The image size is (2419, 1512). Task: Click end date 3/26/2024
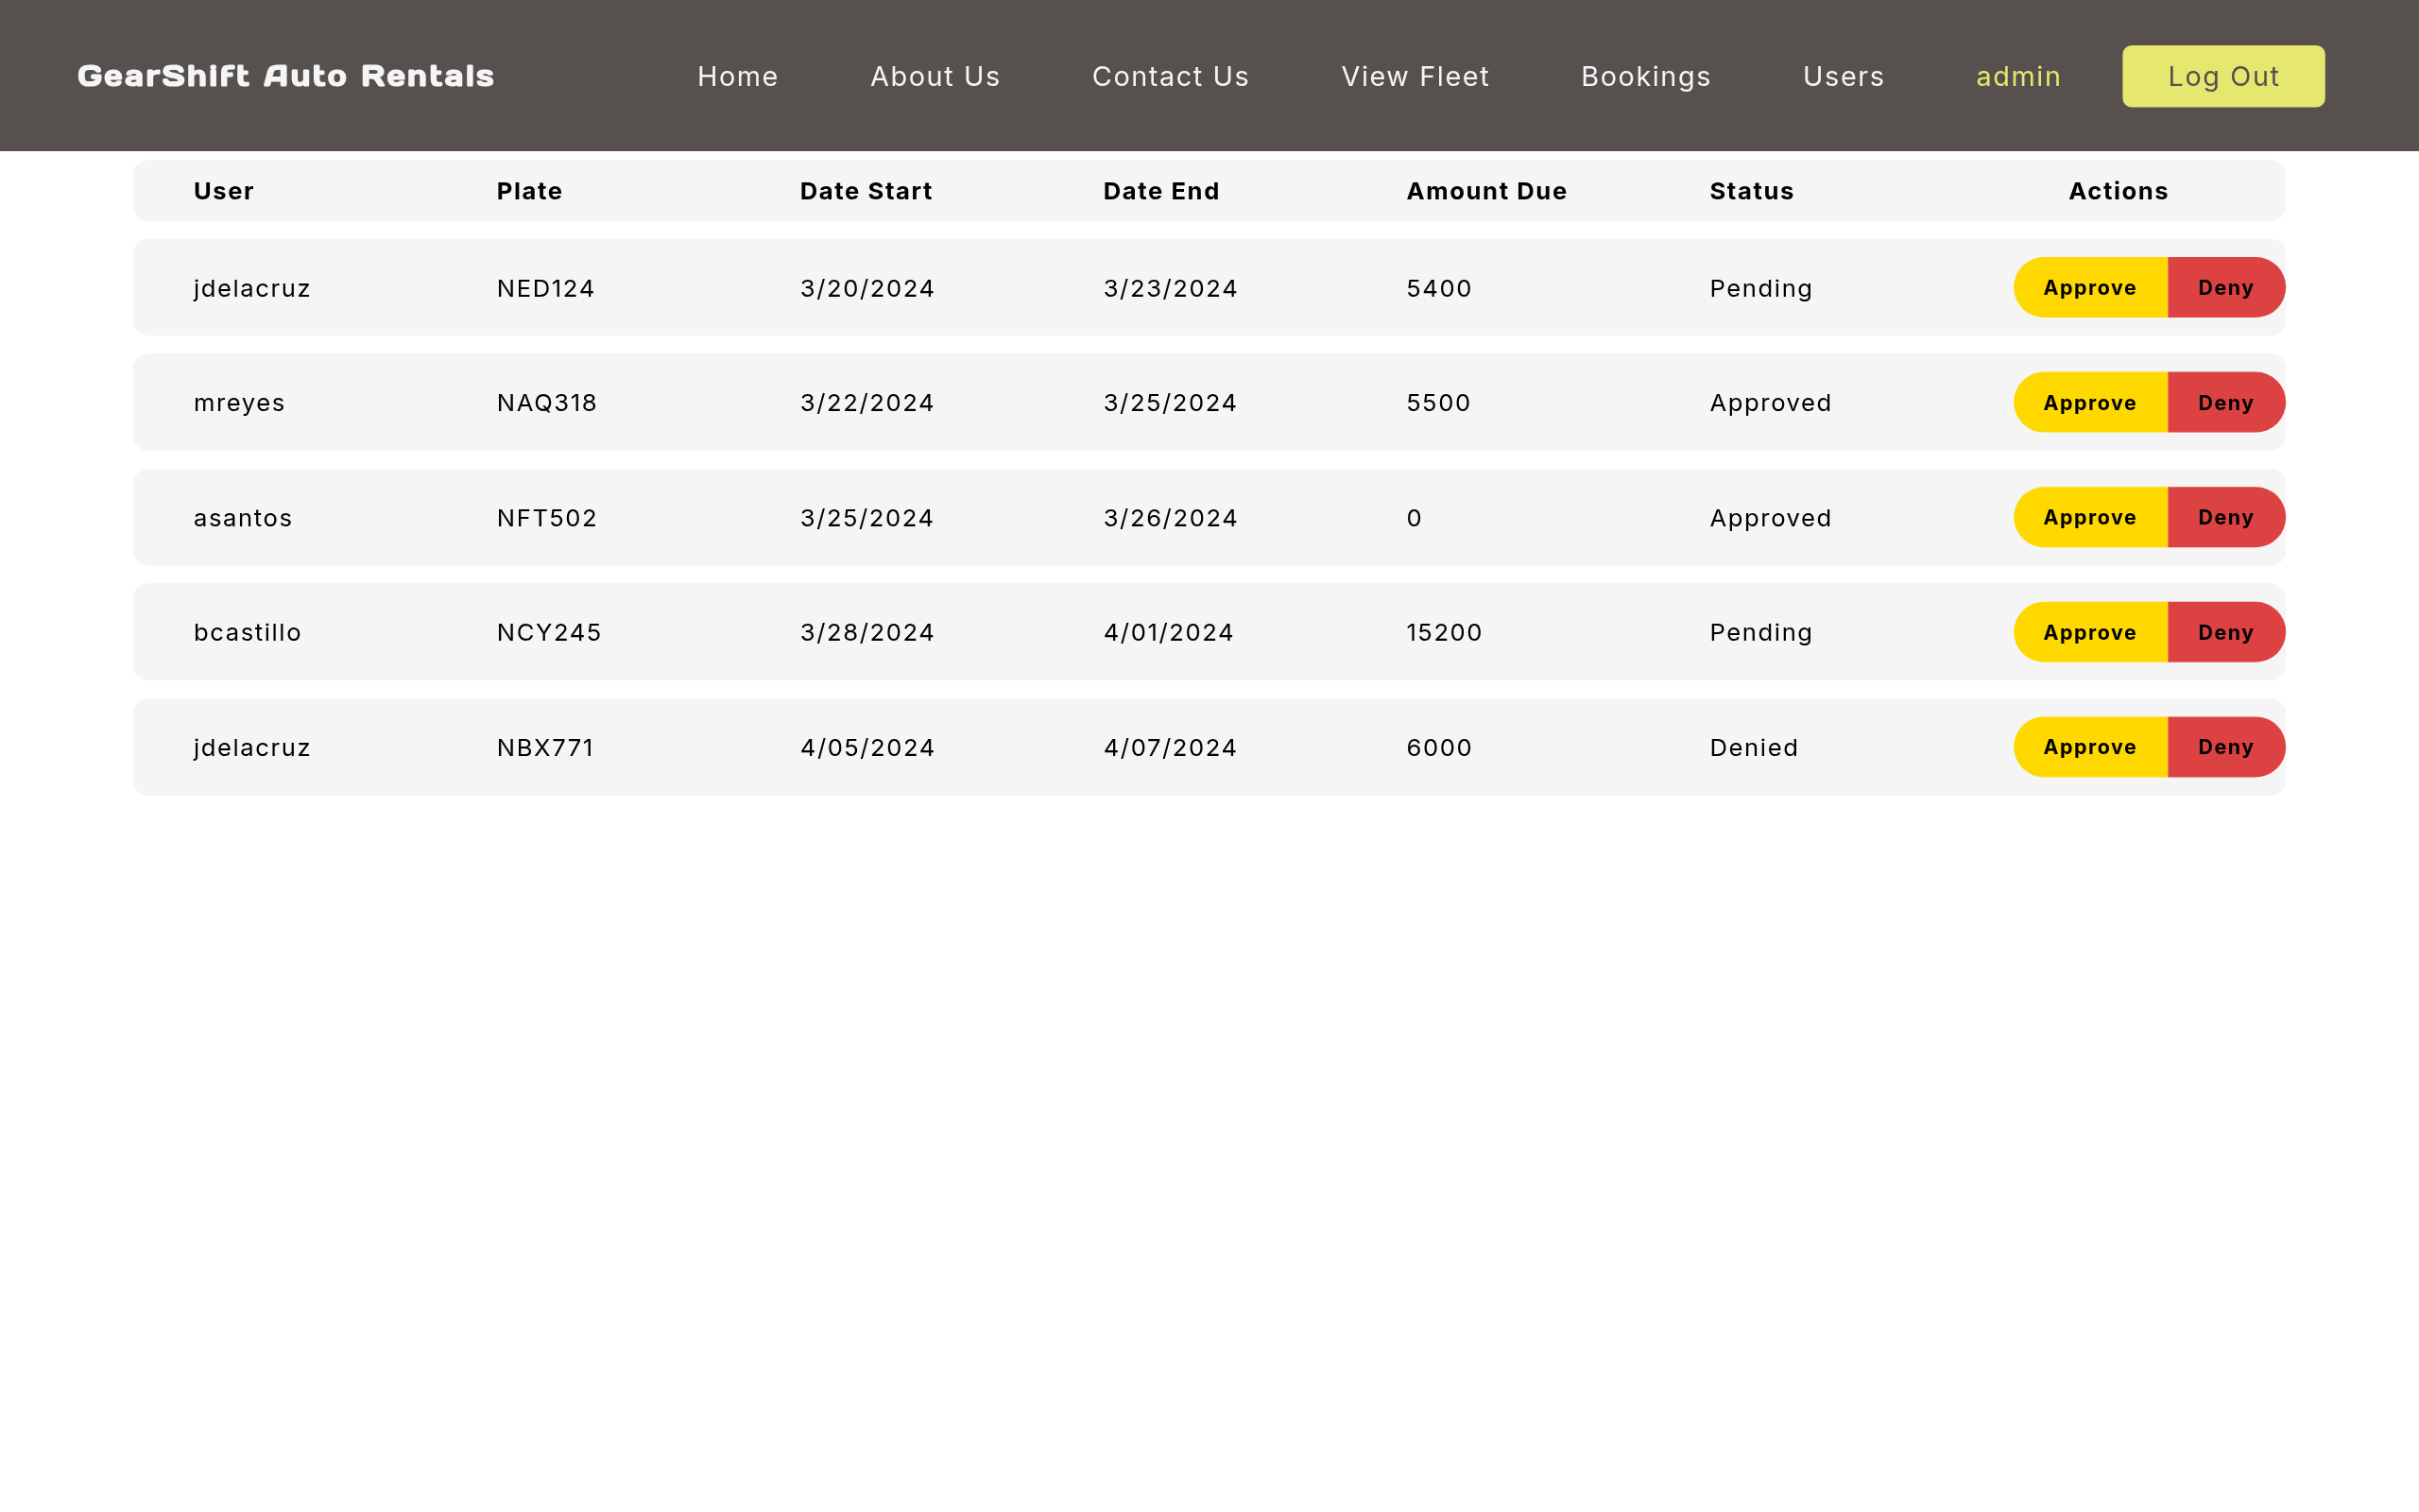coord(1171,518)
